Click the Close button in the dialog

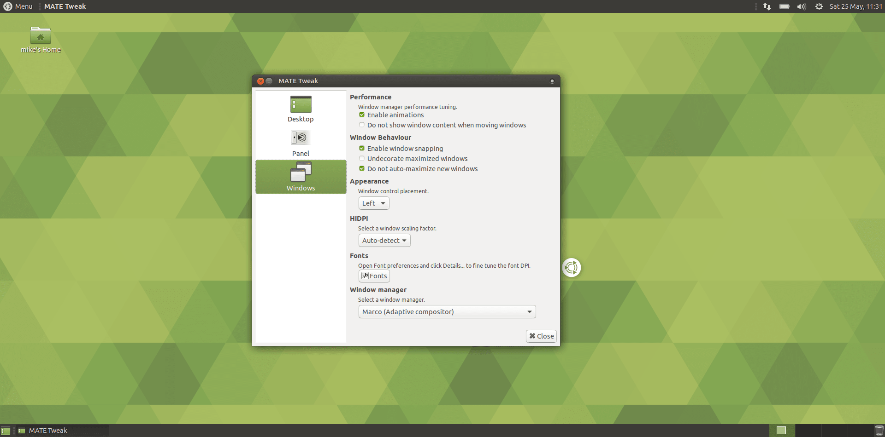[541, 336]
